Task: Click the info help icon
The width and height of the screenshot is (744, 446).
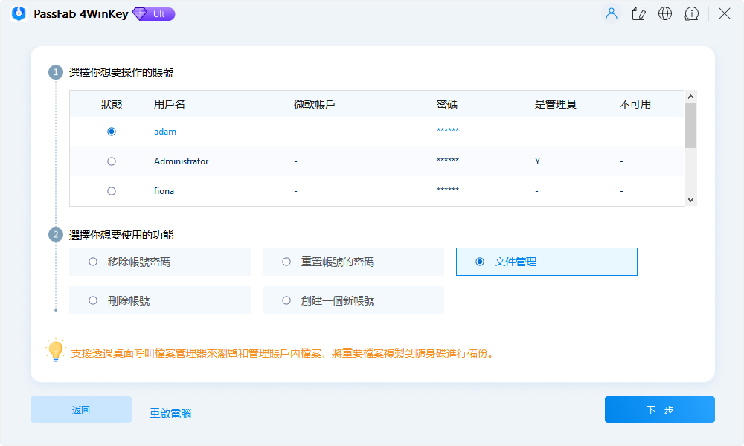Action: tap(692, 13)
